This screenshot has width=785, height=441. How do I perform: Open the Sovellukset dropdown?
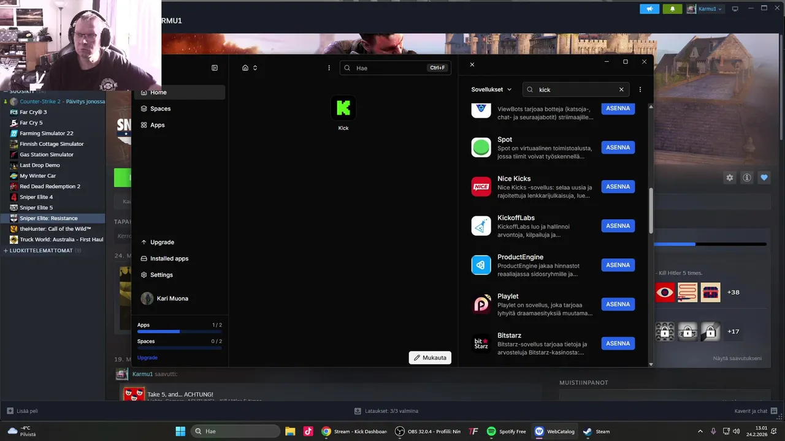[491, 89]
